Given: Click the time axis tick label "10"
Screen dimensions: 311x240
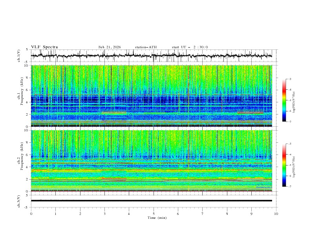Looking at the screenshot, I should click(276, 214).
